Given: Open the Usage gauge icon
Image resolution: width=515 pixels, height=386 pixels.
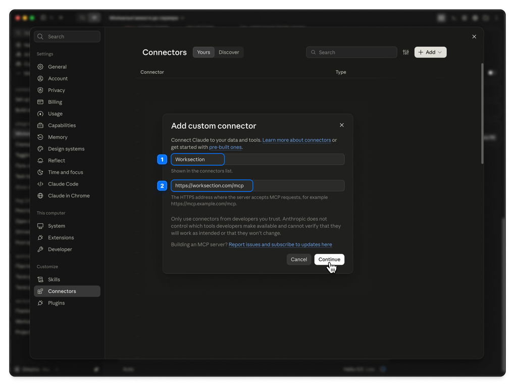Looking at the screenshot, I should [x=40, y=114].
